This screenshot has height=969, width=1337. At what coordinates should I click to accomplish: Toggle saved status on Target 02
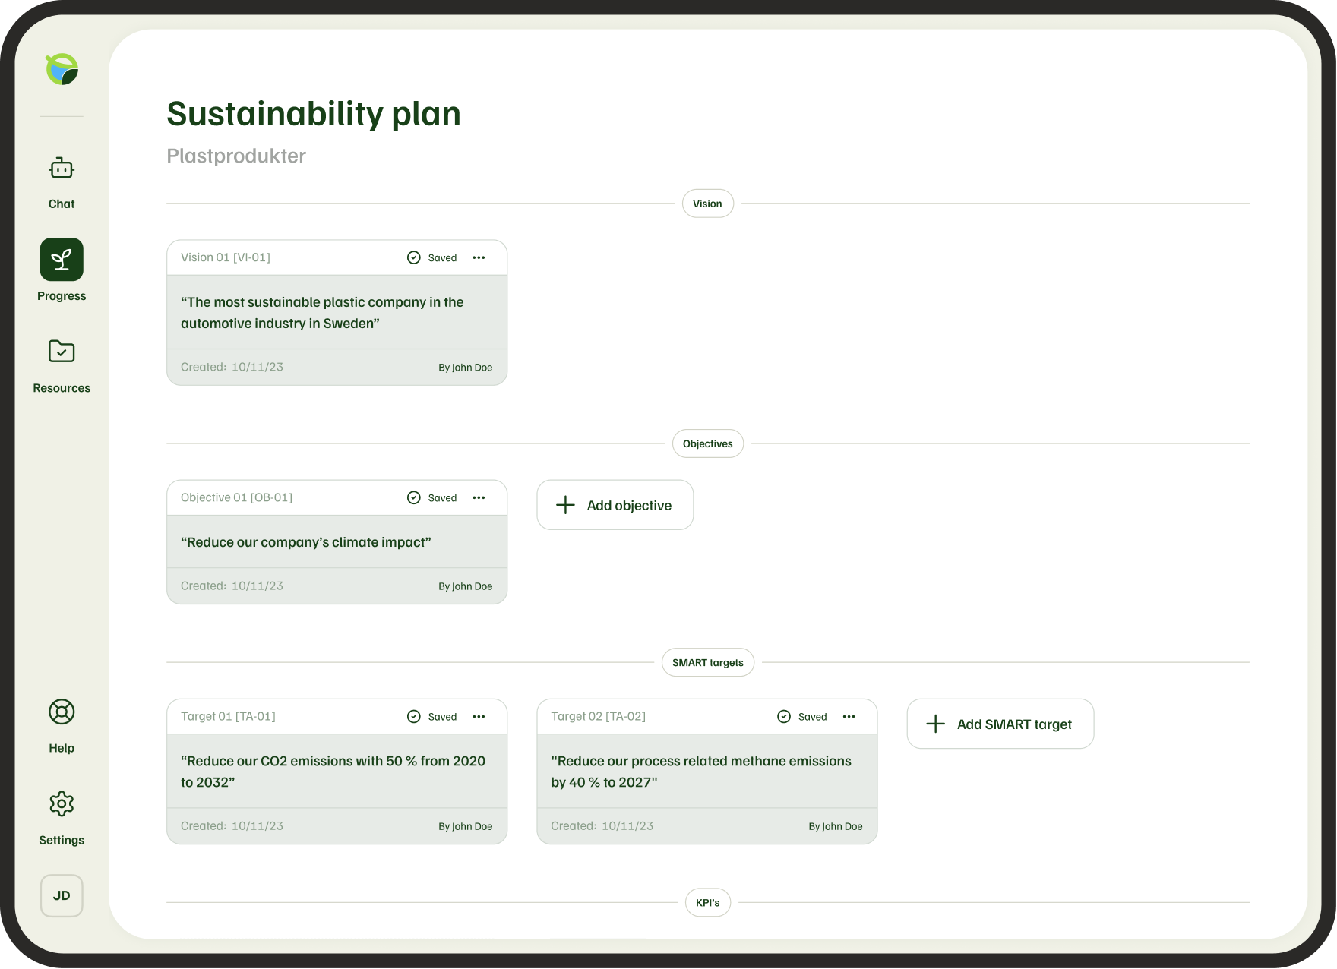[783, 716]
